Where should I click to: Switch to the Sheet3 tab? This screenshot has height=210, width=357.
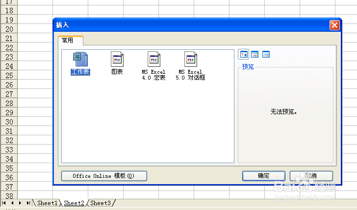point(101,203)
